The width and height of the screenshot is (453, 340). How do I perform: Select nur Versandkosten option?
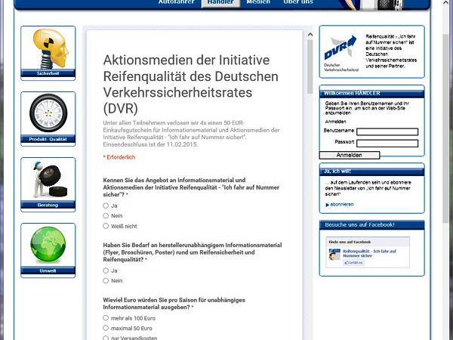tap(106, 338)
